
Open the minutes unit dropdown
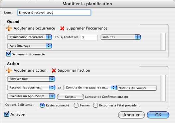click(121, 37)
